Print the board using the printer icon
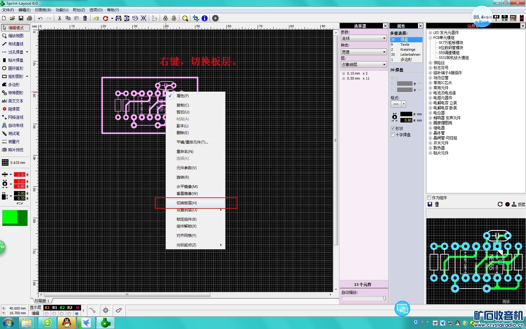 tap(29, 18)
